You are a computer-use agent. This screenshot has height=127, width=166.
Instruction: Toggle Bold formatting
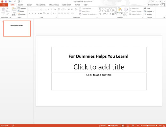tap(29, 13)
